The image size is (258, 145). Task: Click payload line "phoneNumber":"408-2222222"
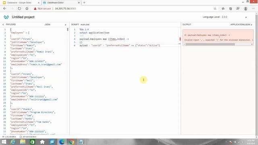click(x=28, y=132)
